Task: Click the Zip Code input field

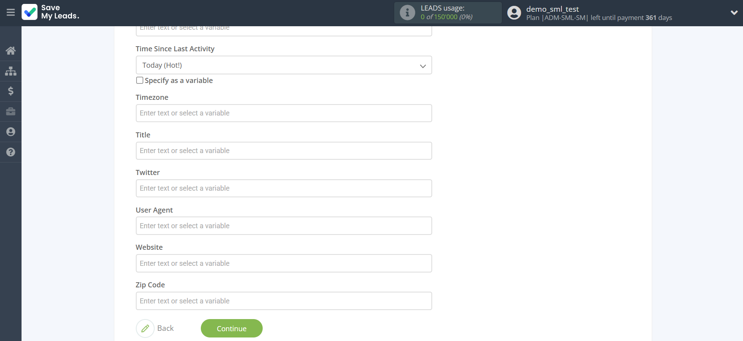Action: [x=283, y=301]
